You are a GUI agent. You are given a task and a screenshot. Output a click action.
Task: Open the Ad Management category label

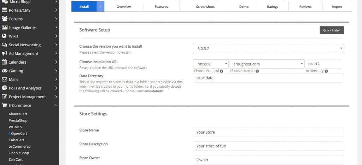24,53
